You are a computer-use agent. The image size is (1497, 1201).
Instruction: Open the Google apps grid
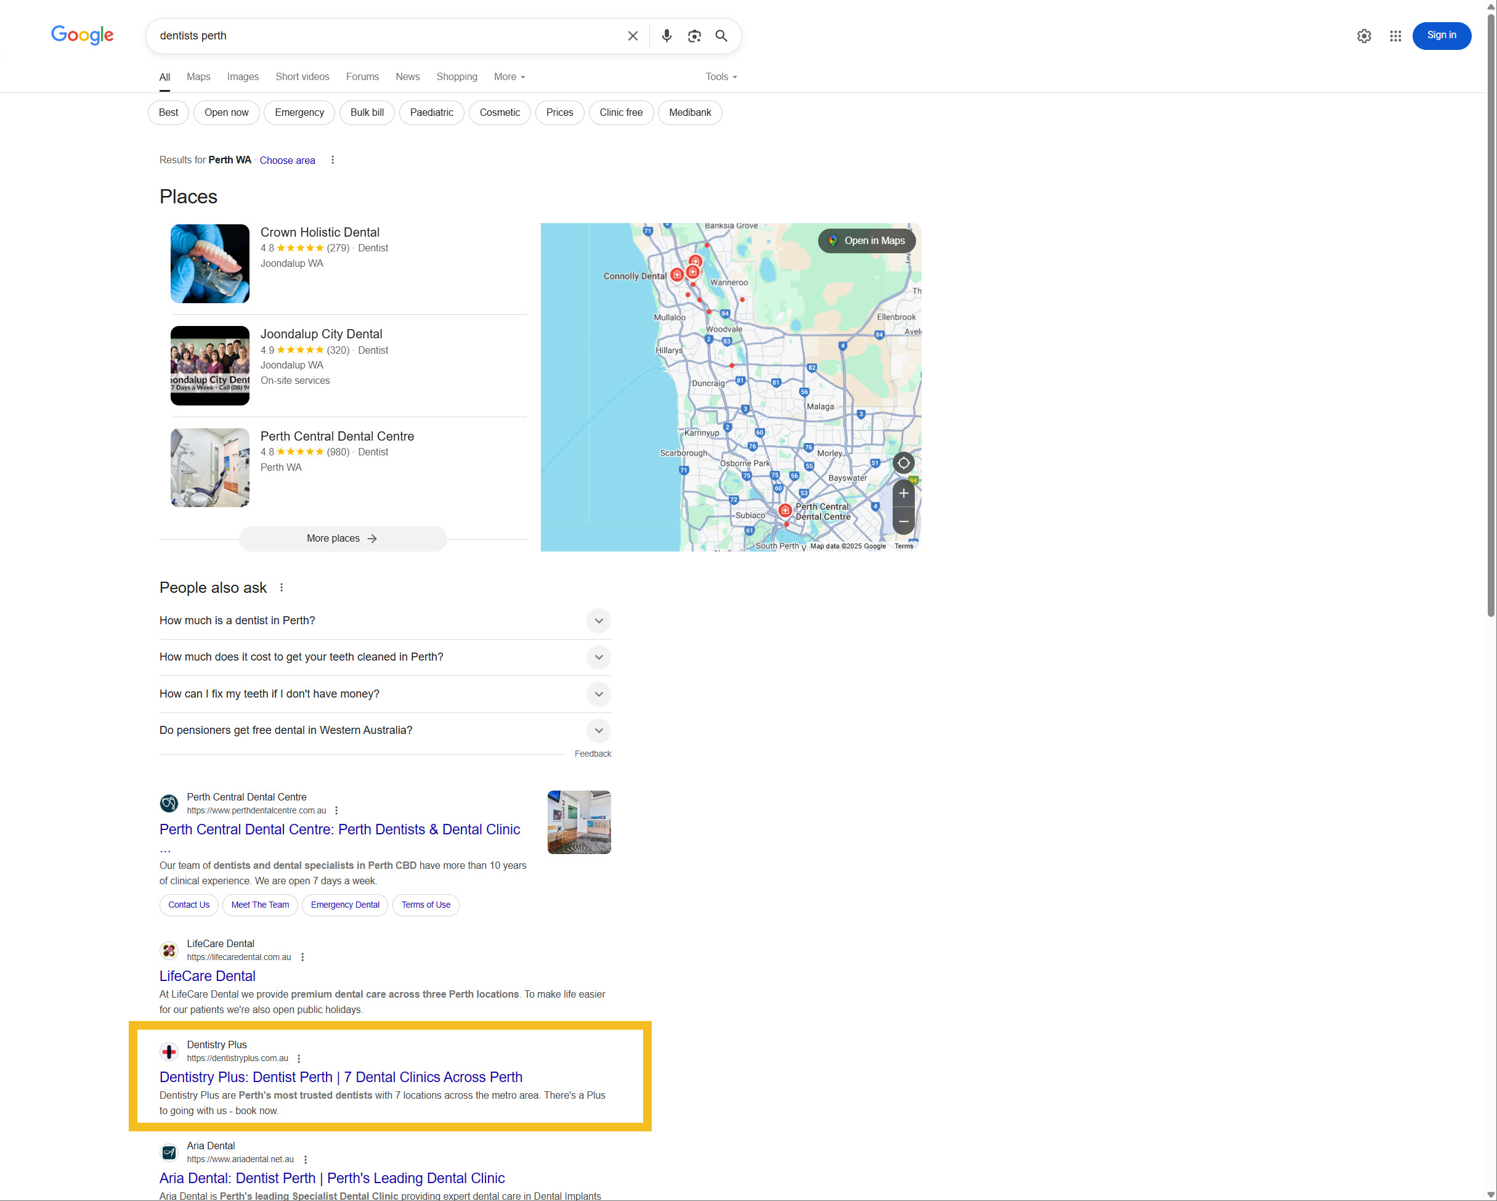1395,36
